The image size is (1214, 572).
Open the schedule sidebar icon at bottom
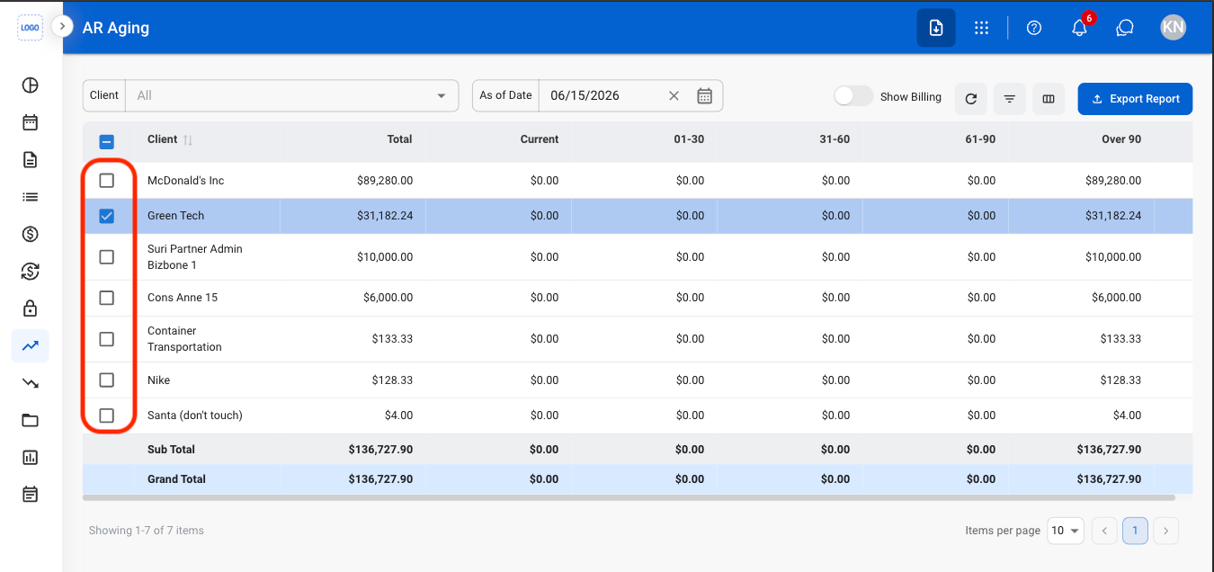point(31,494)
